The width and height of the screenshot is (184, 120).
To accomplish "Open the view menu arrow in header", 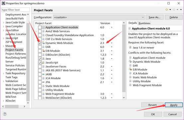I will point(181,10).
